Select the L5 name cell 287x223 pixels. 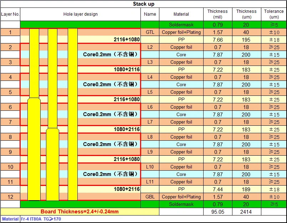tap(150, 92)
